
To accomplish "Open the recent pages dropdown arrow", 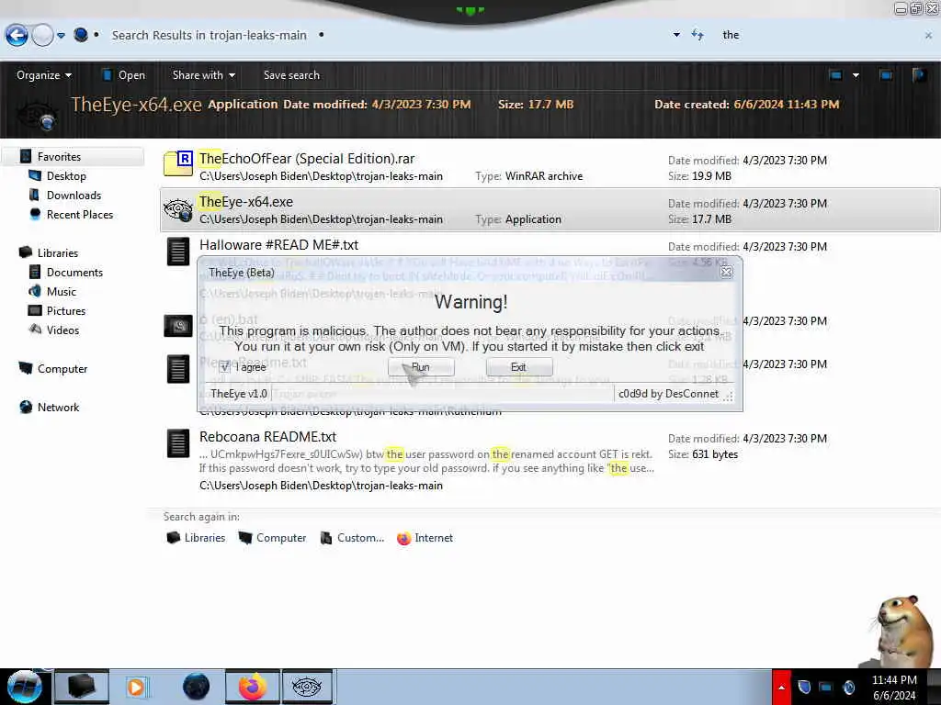I will click(x=62, y=36).
